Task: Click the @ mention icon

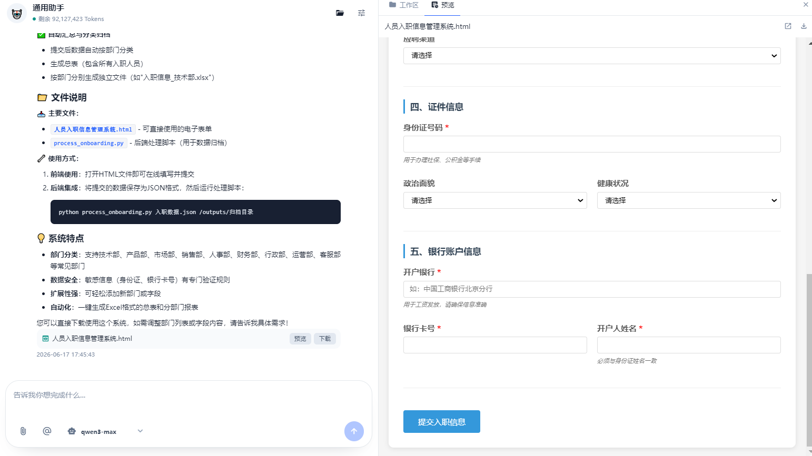Action: 47,431
